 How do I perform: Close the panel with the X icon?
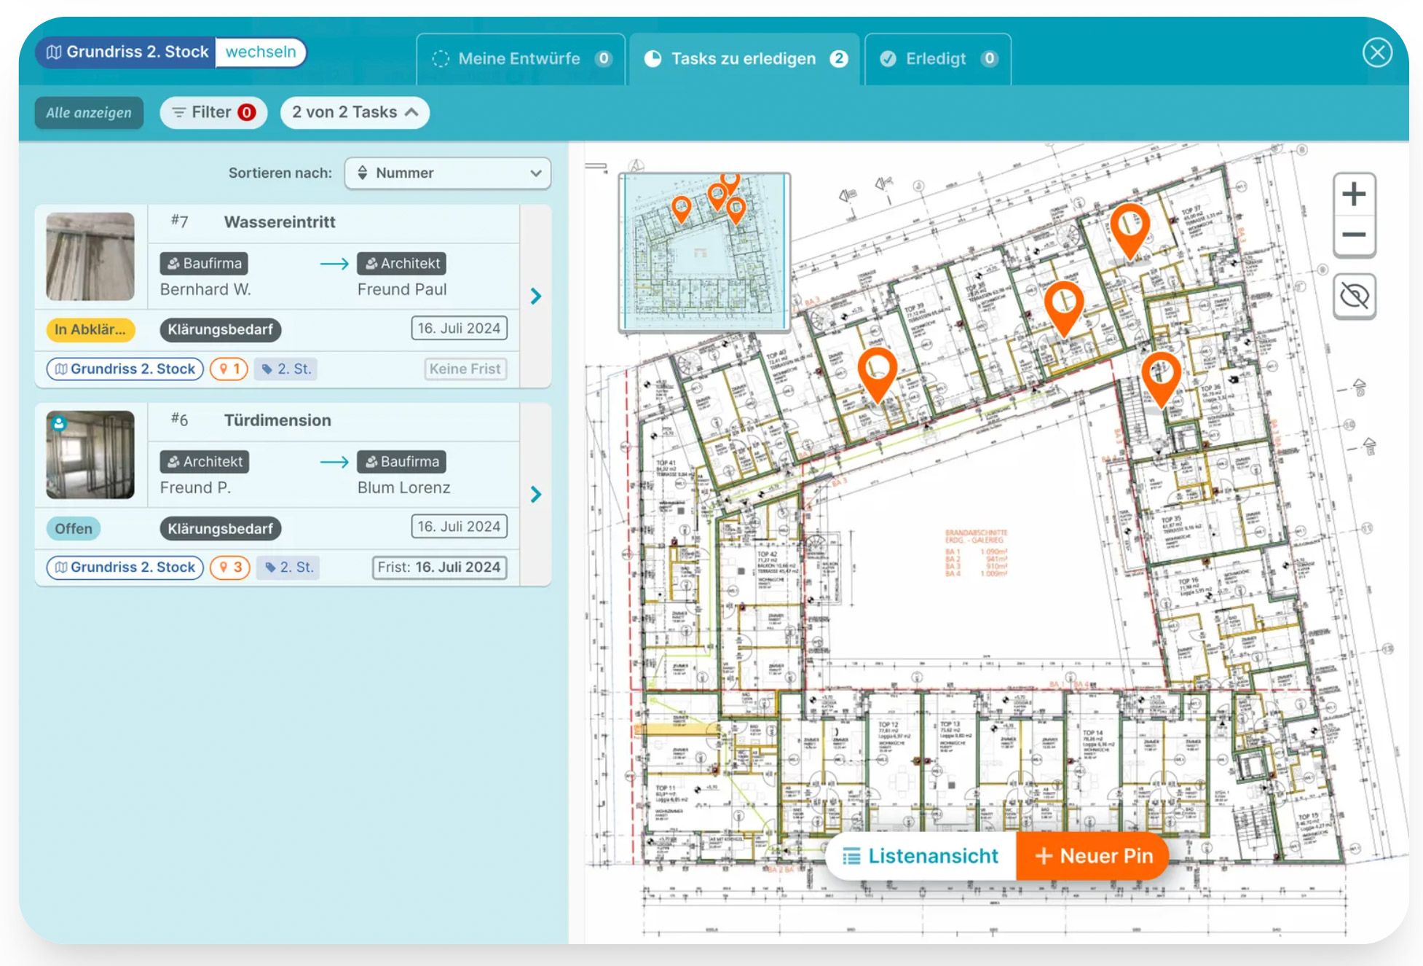[x=1377, y=52]
